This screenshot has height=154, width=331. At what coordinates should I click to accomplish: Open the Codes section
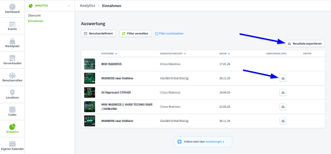[12, 112]
